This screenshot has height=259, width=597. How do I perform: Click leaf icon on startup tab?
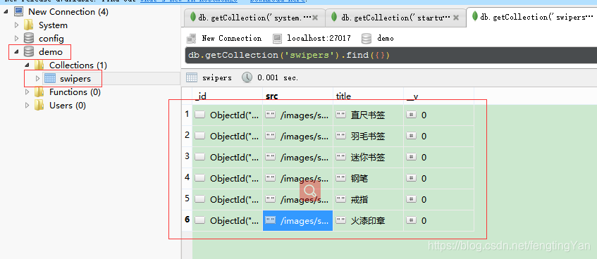334,17
